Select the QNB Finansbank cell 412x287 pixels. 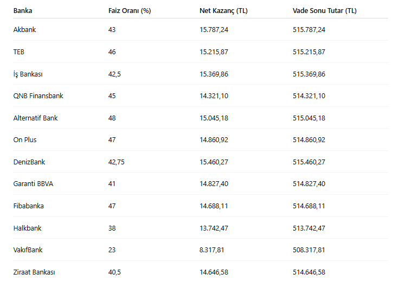(x=38, y=96)
